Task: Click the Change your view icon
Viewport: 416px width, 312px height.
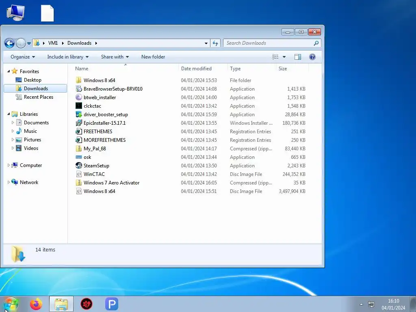Action: (x=275, y=57)
